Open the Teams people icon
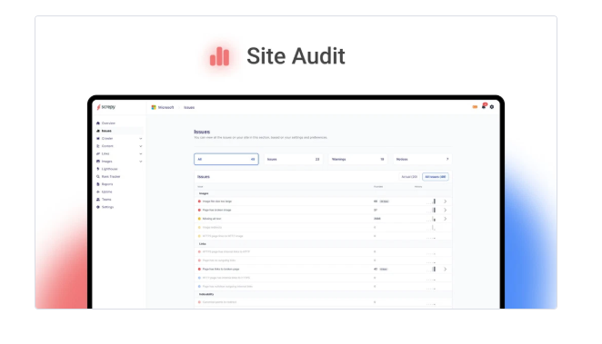This screenshot has width=602, height=344. [x=98, y=200]
